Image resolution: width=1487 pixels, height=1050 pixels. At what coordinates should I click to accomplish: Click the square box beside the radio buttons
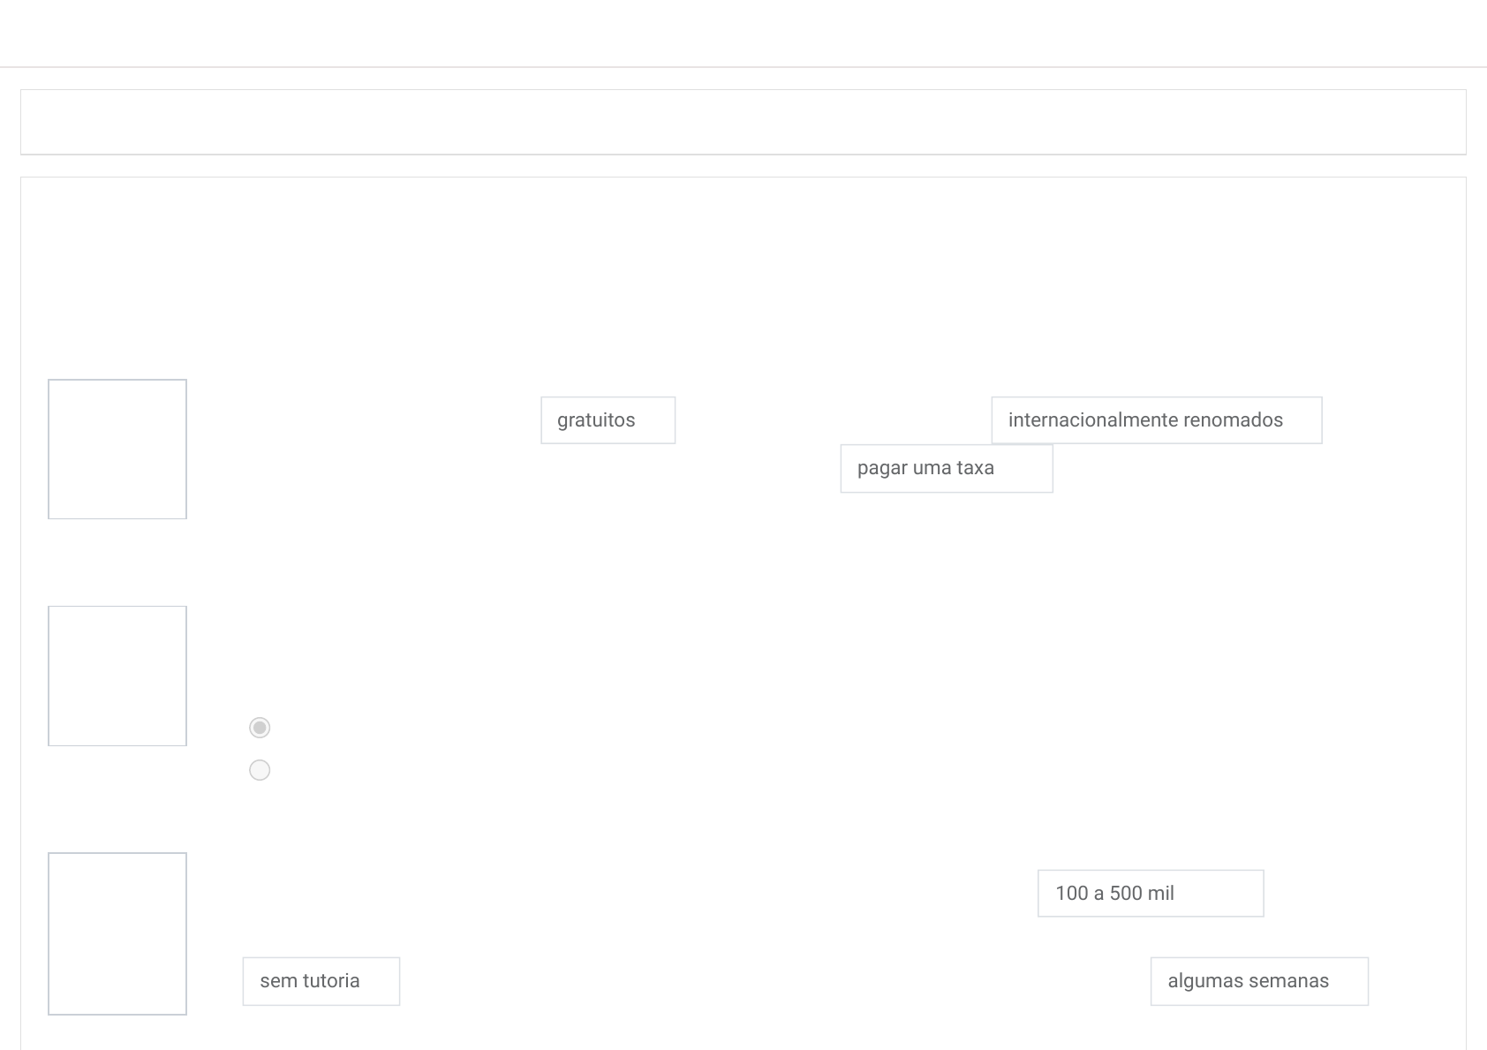pyautogui.click(x=117, y=676)
